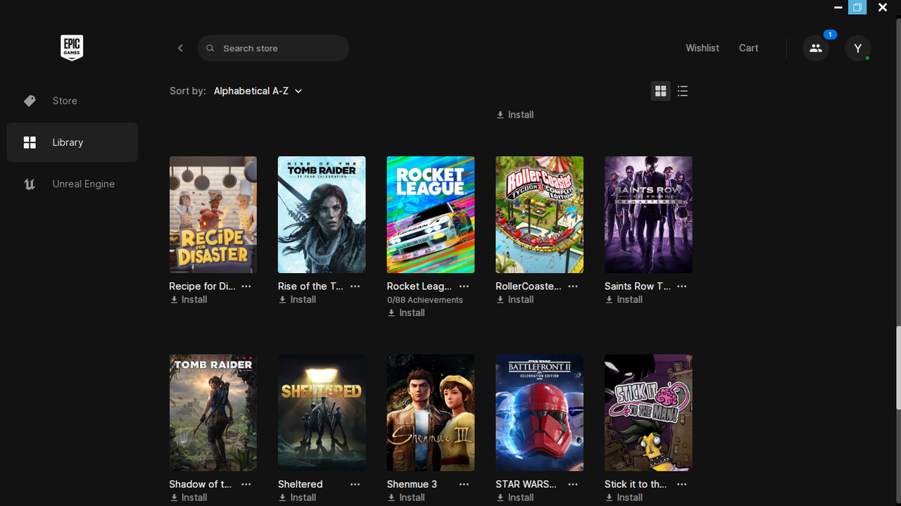901x506 pixels.
Task: Click Rise of the Tomb Raider cover
Action: 322,215
